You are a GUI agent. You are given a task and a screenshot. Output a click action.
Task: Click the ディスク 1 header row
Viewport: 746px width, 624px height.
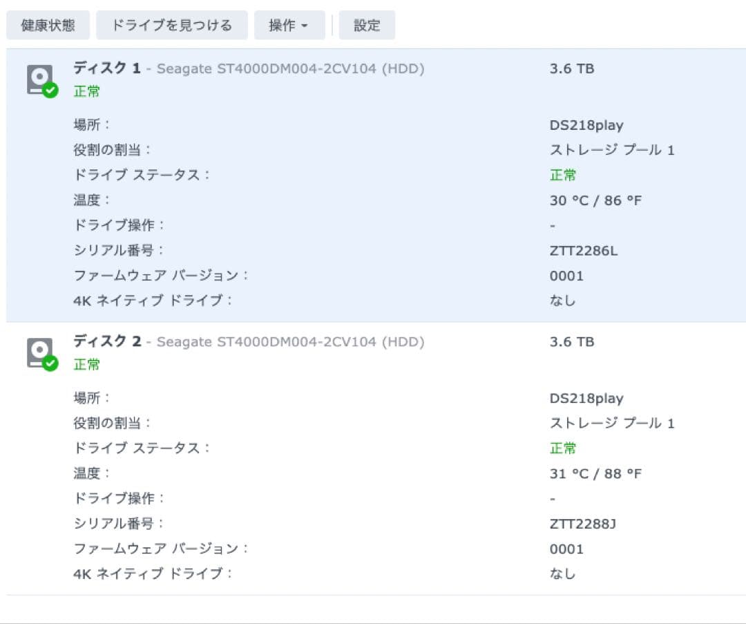(107, 68)
